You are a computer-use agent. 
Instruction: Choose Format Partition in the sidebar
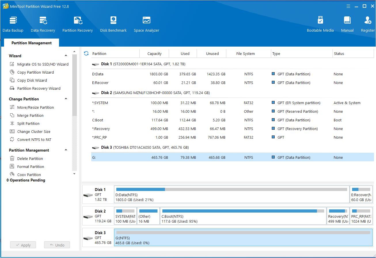point(31,167)
